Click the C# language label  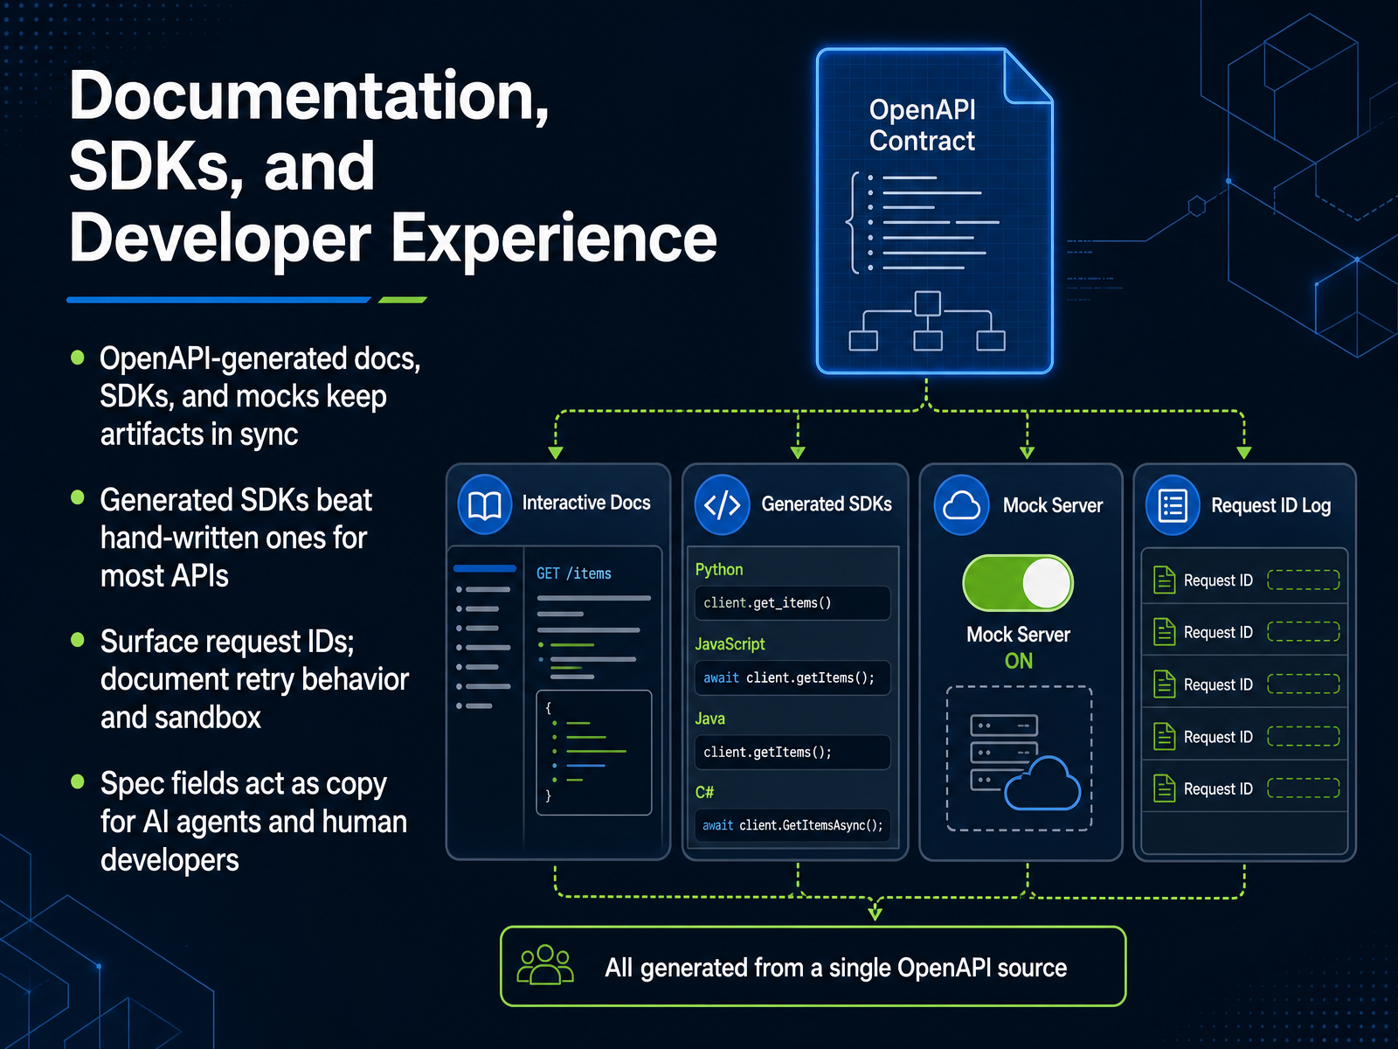coord(704,792)
